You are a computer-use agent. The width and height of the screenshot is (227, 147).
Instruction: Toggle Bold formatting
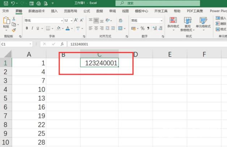pyautogui.click(x=27, y=28)
